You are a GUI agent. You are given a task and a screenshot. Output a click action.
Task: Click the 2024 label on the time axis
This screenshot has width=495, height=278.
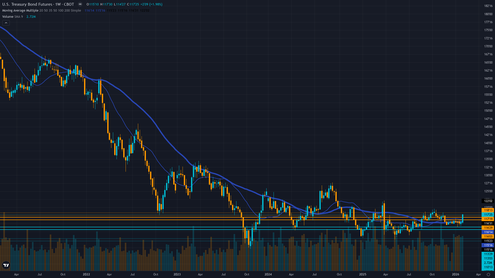(x=268, y=274)
